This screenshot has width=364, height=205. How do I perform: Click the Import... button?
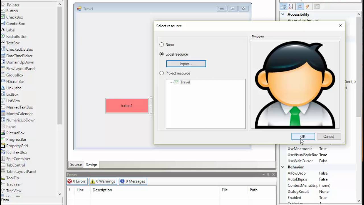tap(186, 64)
